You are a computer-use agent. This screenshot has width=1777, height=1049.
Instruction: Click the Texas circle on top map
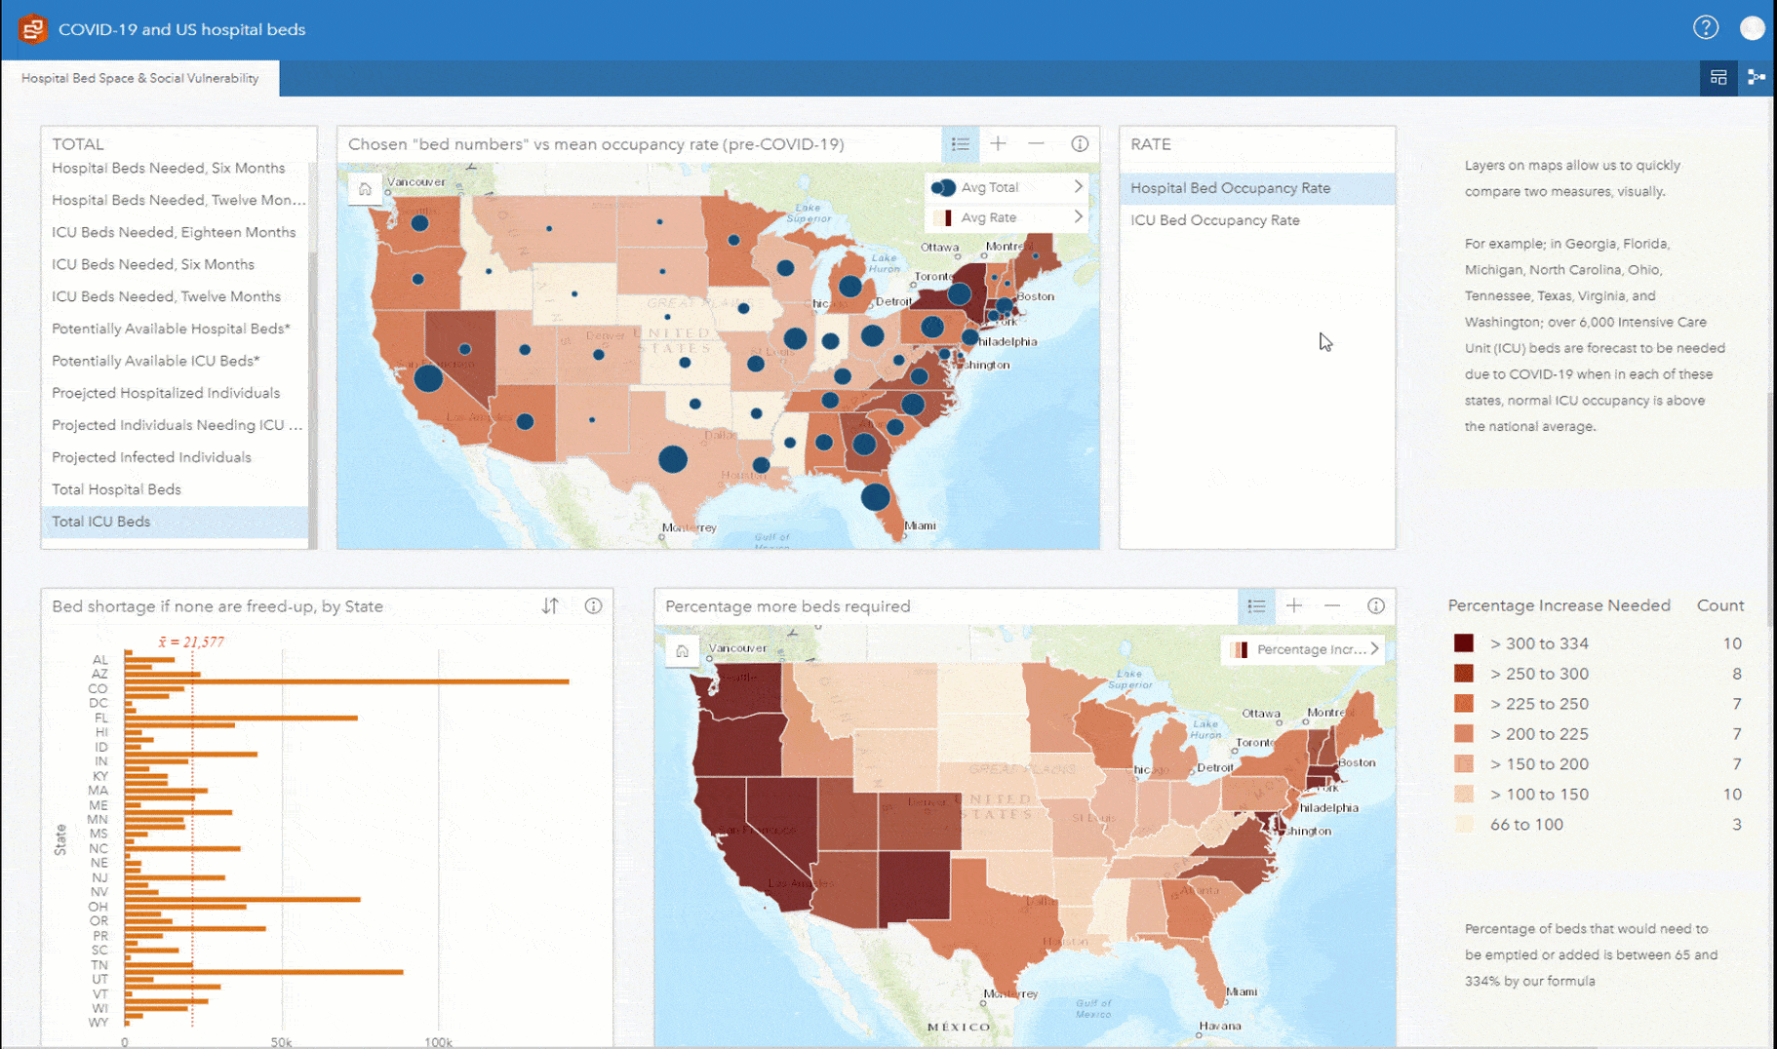pyautogui.click(x=673, y=459)
